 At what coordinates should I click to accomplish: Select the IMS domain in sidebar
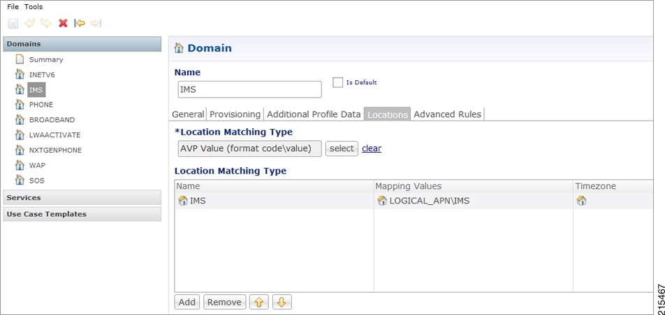click(x=36, y=90)
